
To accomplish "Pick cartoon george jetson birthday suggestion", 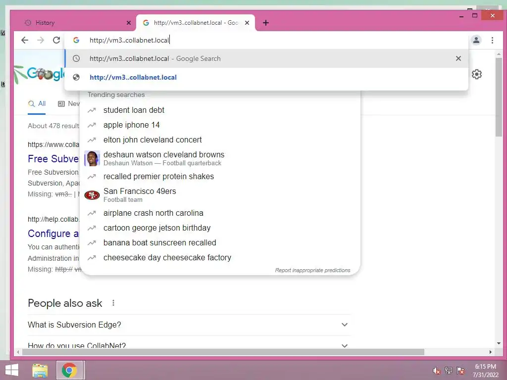I will pos(220,228).
